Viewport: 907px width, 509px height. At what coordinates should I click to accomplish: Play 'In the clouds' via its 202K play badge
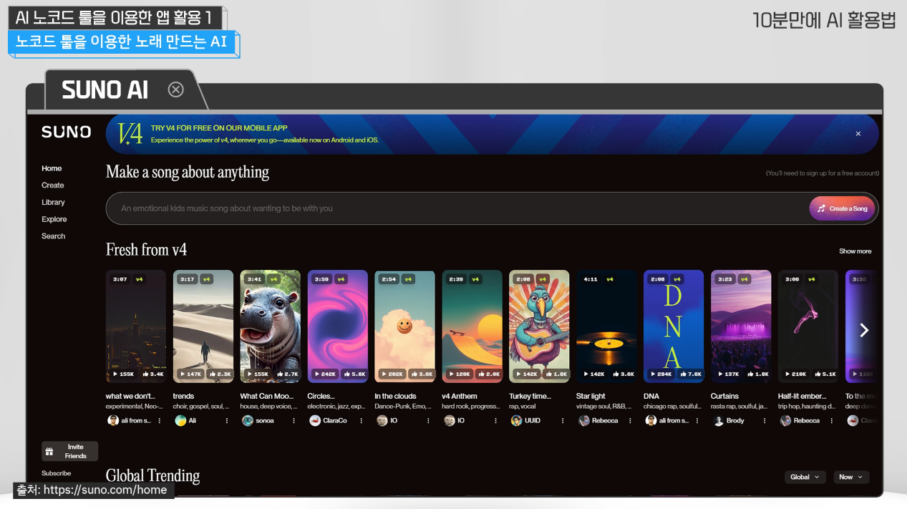click(392, 374)
